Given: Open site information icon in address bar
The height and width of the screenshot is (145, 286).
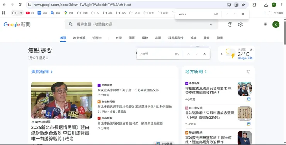Looking at the screenshot, I should point(29,5).
